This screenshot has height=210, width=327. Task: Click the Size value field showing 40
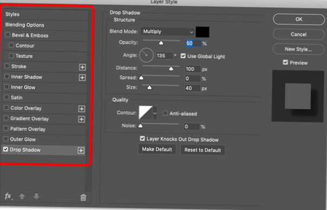tap(193, 88)
